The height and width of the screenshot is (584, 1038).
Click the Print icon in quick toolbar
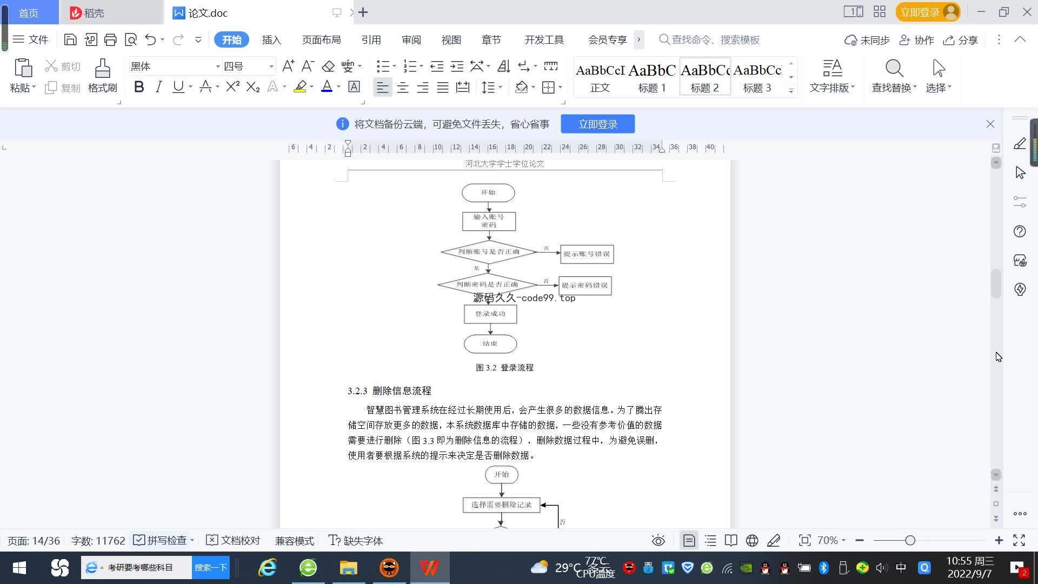[110, 39]
